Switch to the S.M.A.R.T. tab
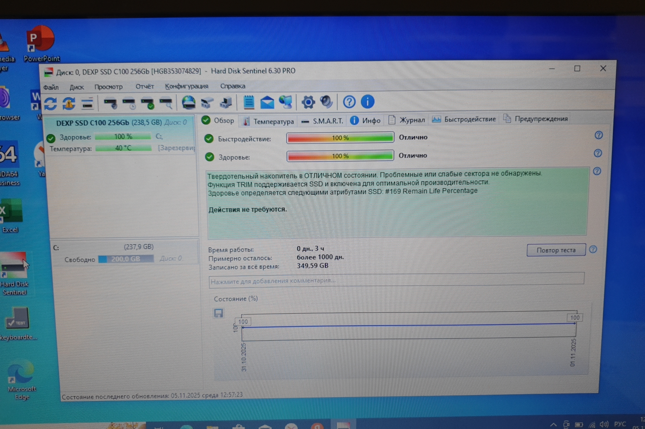Image resolution: width=645 pixels, height=429 pixels. coord(322,121)
